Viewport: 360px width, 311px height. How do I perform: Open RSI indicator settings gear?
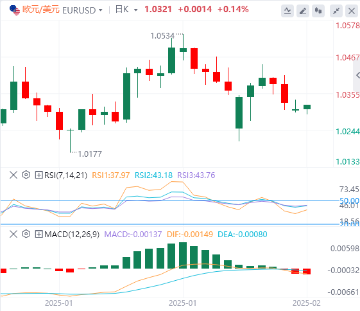[26, 175]
